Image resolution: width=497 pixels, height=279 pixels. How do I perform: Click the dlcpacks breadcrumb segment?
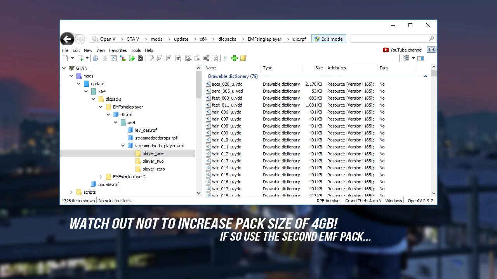(x=227, y=39)
